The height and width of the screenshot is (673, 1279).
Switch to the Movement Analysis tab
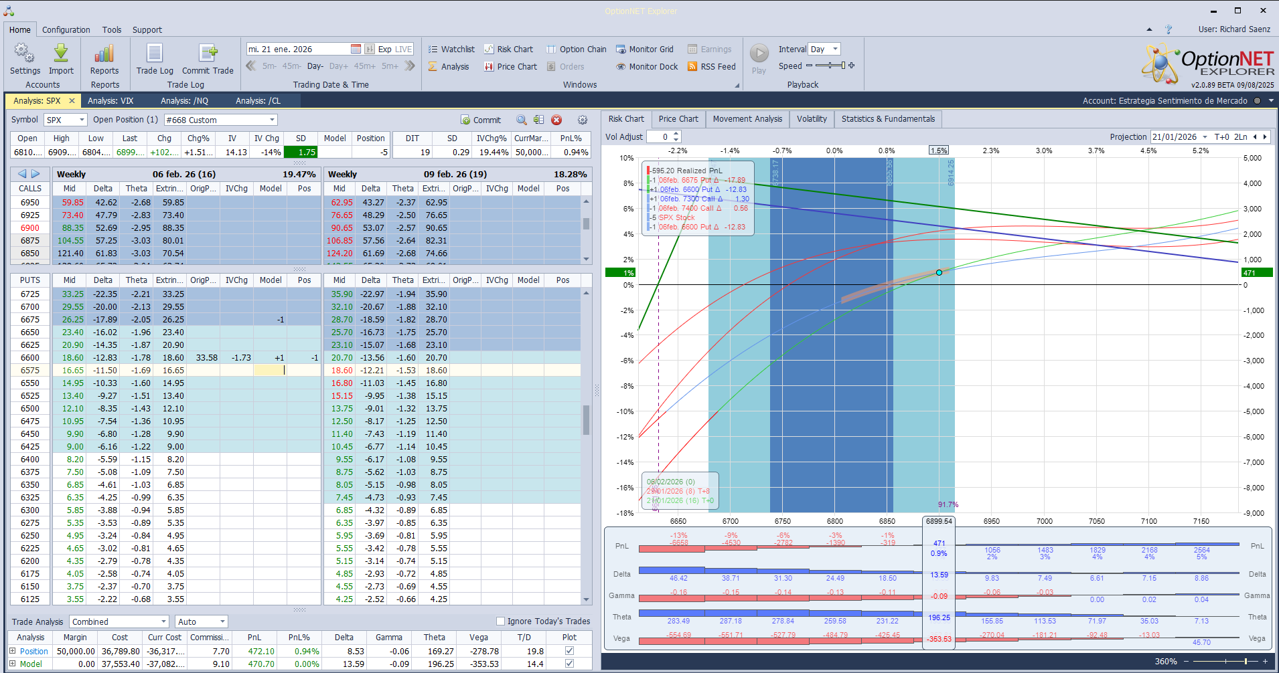pyautogui.click(x=747, y=119)
